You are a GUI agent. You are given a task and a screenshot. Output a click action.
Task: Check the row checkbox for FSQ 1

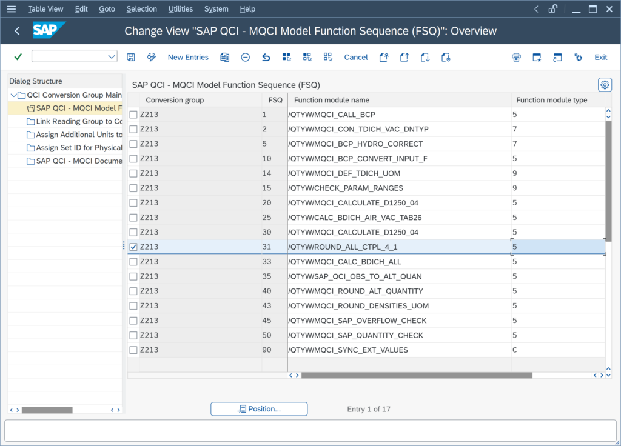coord(133,115)
